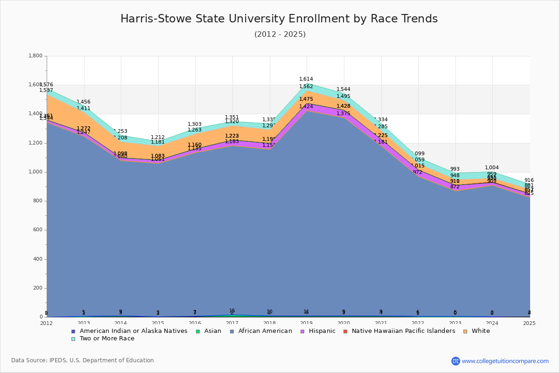The width and height of the screenshot is (560, 373).
Task: Click the 2012 x-axis label
Action: click(x=47, y=323)
